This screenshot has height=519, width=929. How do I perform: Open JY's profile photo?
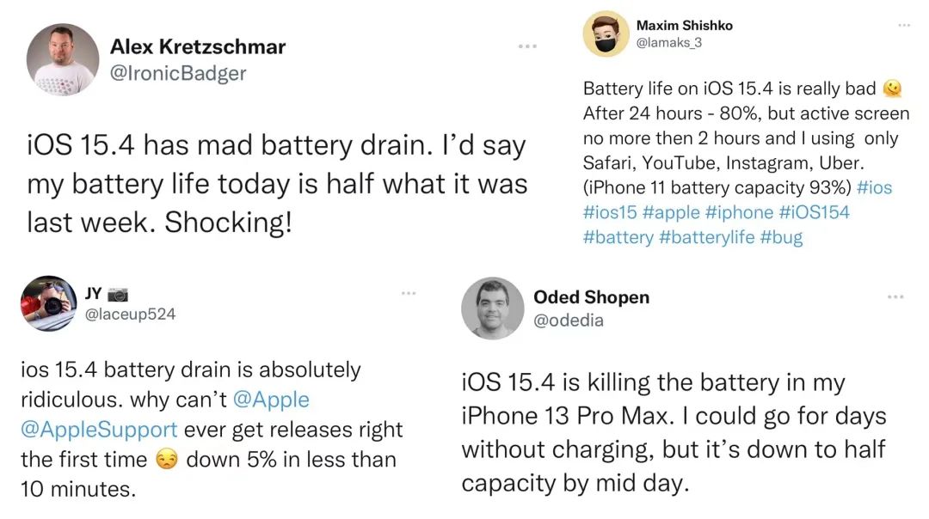pyautogui.click(x=48, y=304)
